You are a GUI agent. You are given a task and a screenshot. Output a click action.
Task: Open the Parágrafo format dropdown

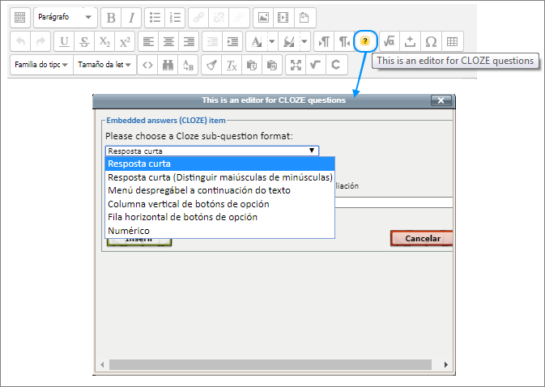pos(65,18)
